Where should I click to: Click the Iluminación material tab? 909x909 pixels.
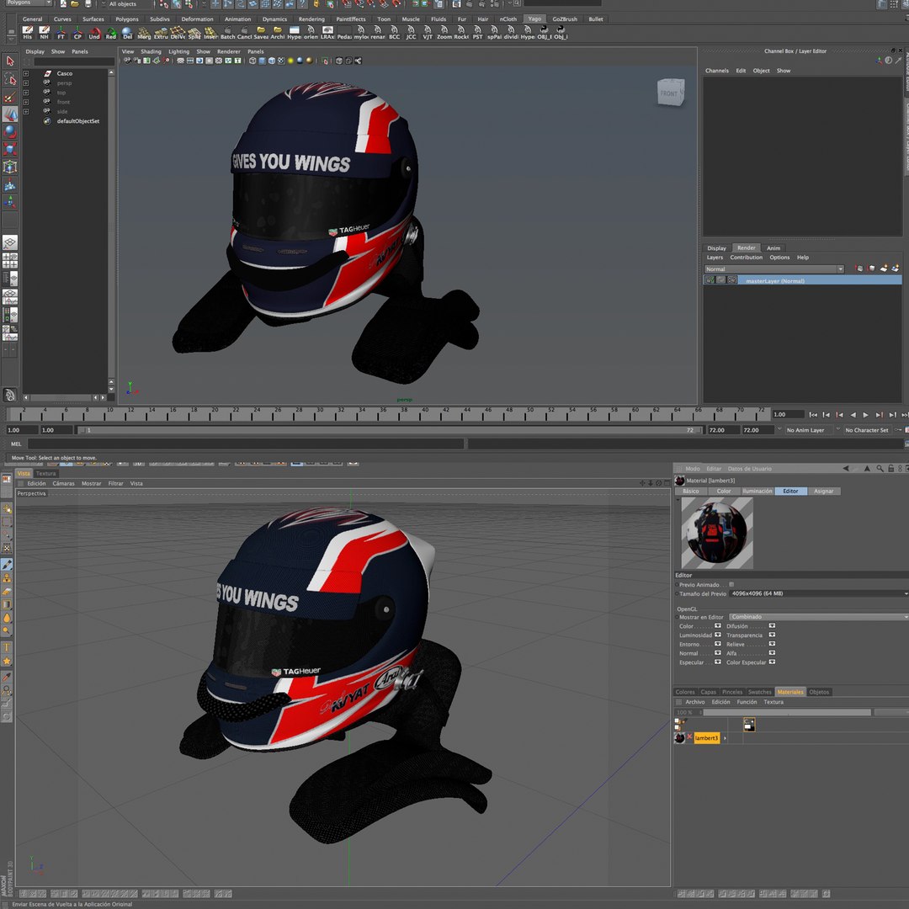(757, 491)
